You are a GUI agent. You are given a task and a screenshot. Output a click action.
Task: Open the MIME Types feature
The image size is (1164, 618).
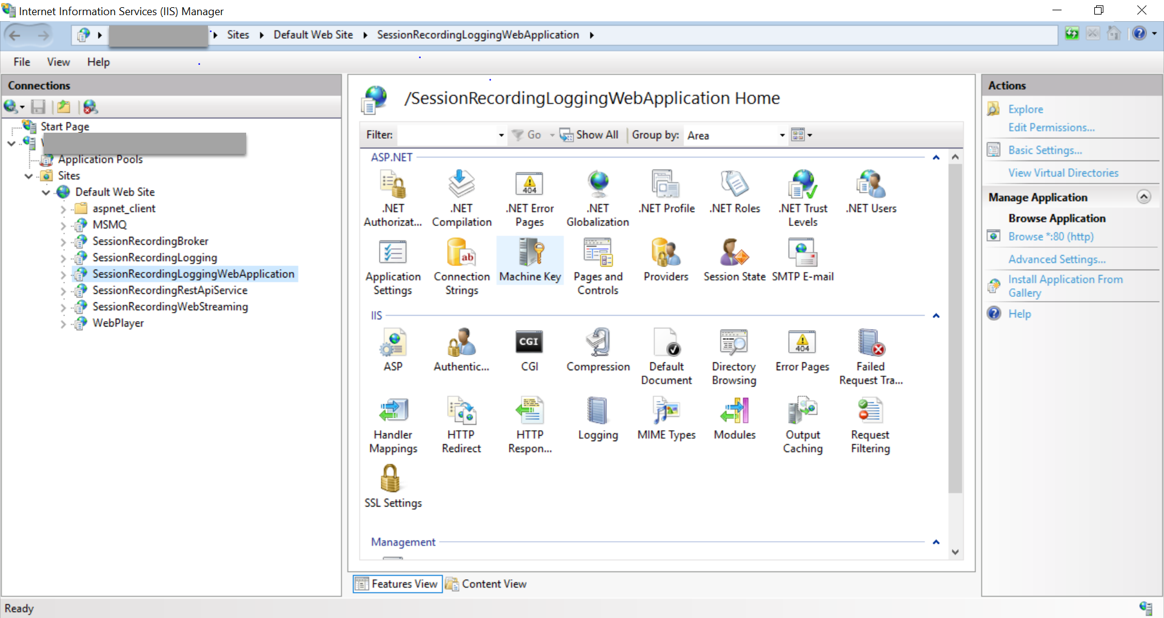[x=666, y=418]
